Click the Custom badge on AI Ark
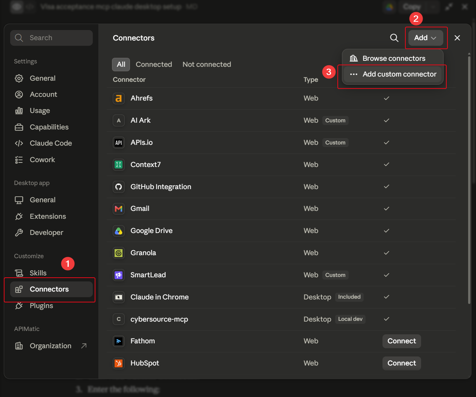Viewport: 476px width, 397px height. tap(335, 120)
